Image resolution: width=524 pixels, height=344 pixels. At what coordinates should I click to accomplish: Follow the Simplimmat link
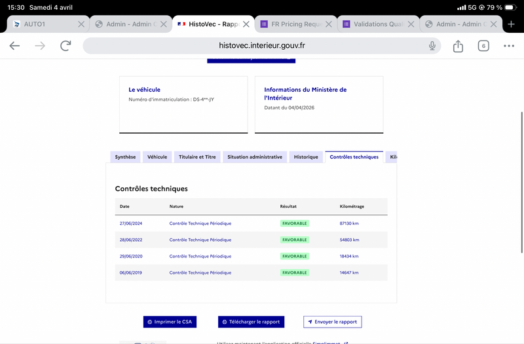point(327,343)
